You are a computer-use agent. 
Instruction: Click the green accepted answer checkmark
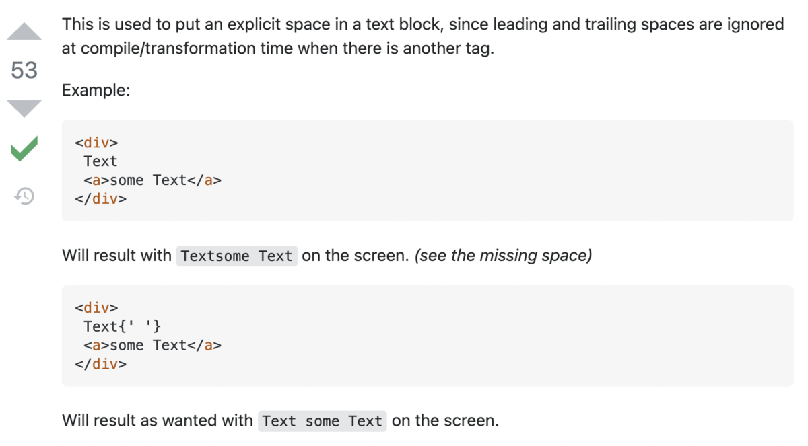[24, 148]
